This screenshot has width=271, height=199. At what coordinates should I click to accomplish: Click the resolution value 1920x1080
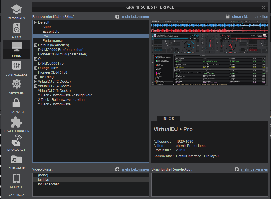[x=184, y=142]
